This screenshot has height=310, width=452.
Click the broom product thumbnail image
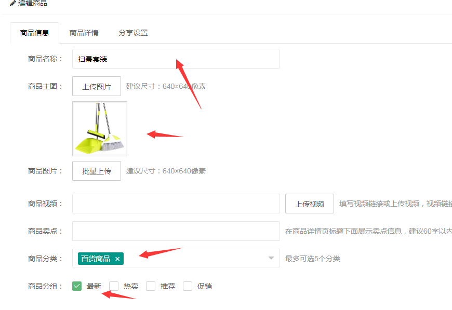click(100, 128)
